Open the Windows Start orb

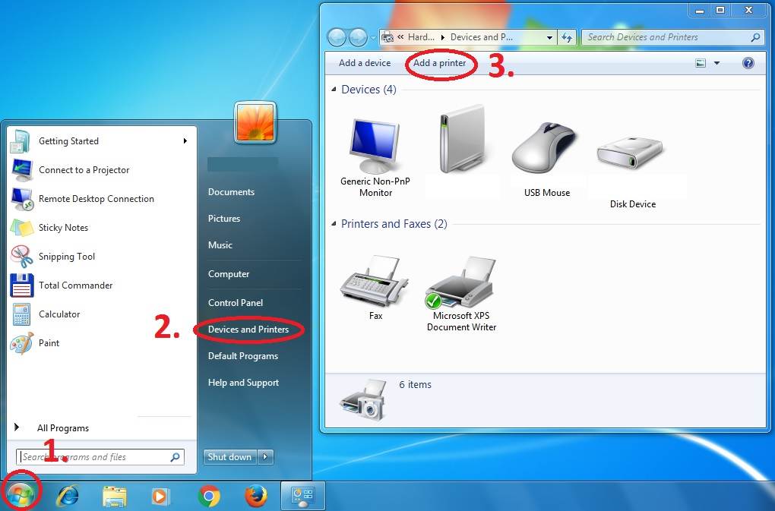(x=21, y=495)
